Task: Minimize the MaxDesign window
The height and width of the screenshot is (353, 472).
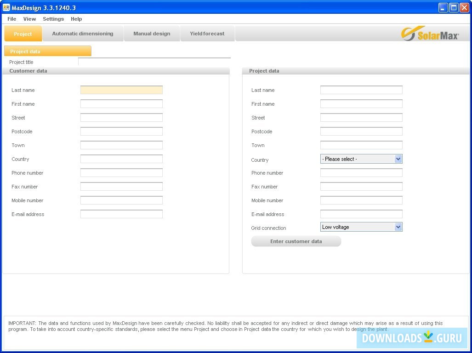Action: tap(443, 7)
